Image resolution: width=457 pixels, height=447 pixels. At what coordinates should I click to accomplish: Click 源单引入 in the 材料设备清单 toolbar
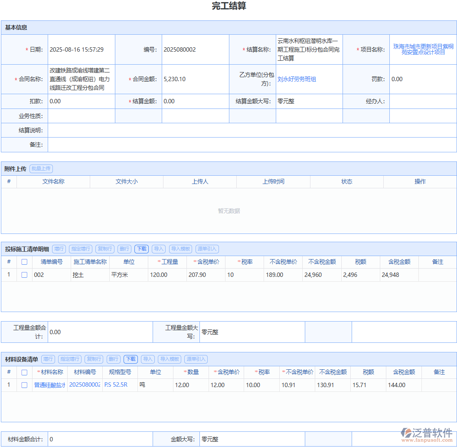click(196, 359)
